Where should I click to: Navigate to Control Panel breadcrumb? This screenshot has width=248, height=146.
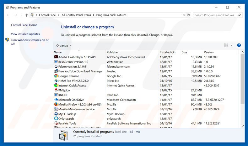coord(48,15)
